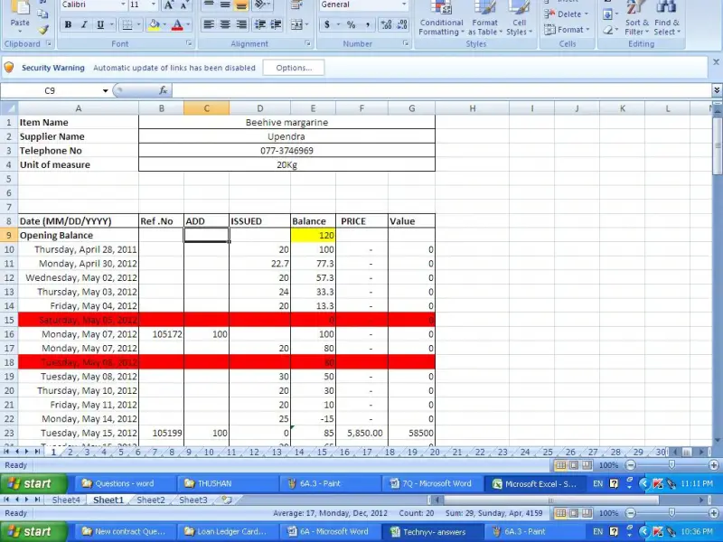
Task: Click the Format cells button
Action: [567, 30]
